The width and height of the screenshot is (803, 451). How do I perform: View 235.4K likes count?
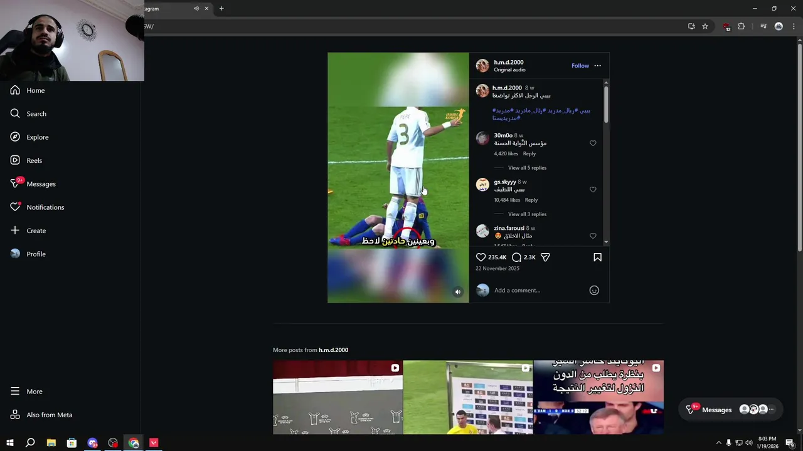[497, 257]
